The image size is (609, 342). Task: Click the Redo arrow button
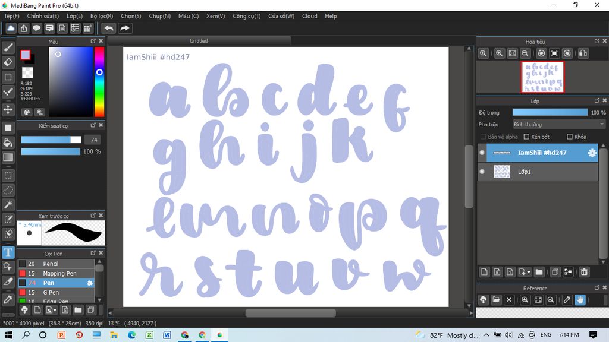coord(125,28)
